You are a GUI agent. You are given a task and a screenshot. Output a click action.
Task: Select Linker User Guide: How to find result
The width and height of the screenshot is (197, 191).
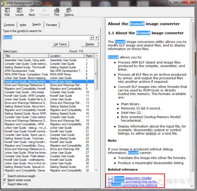tap(49, 163)
